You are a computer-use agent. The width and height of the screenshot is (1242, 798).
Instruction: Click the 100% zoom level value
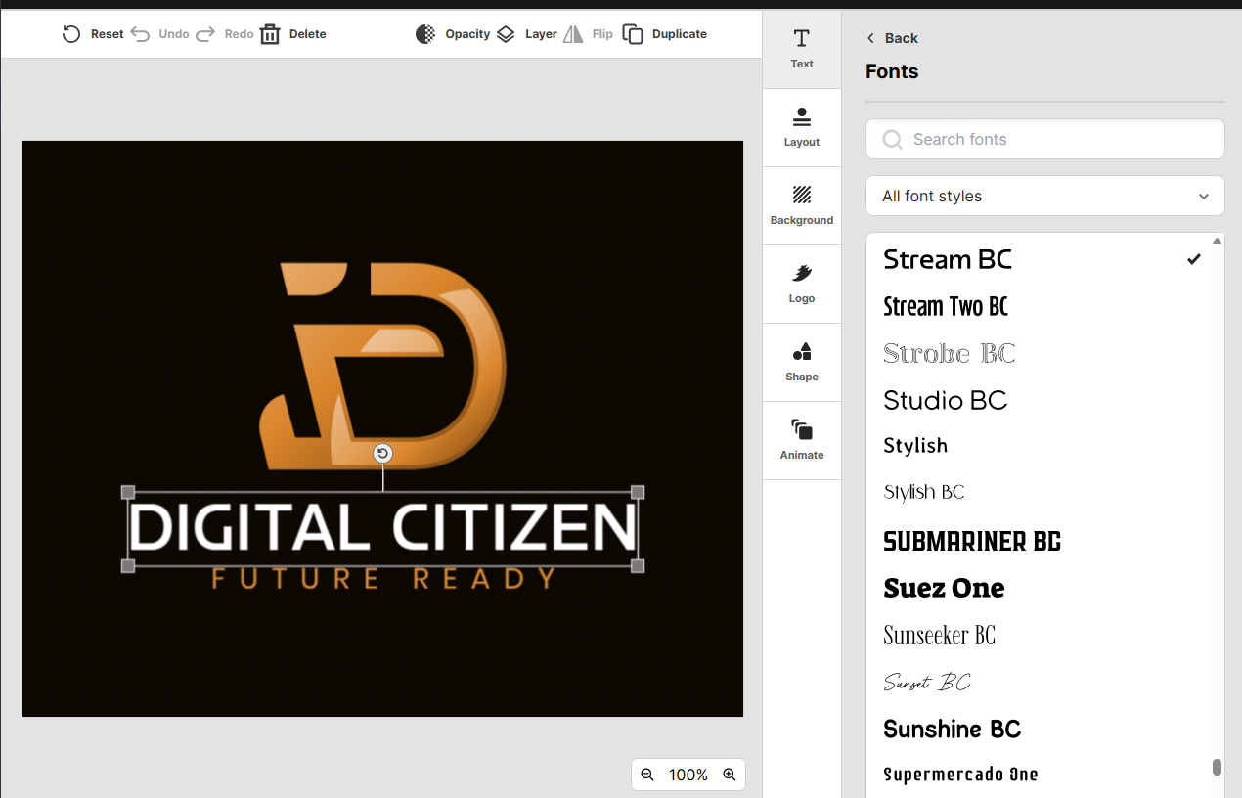coord(688,775)
